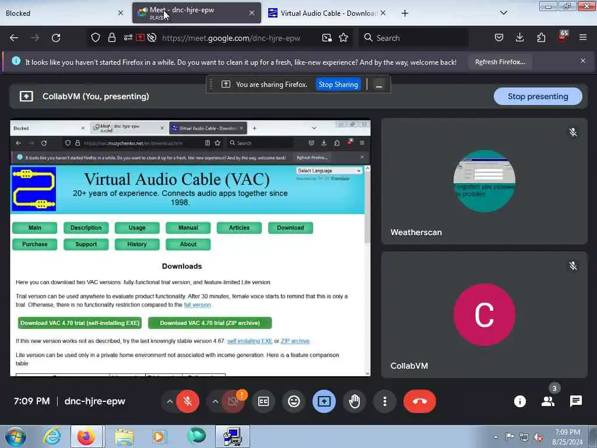Raise hand in the meeting

pyautogui.click(x=354, y=401)
